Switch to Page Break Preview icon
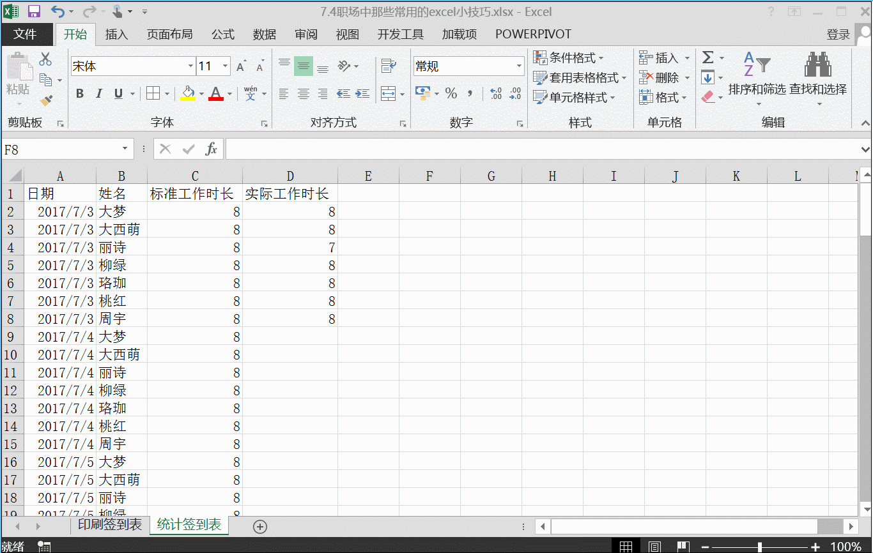This screenshot has width=873, height=553. tap(683, 547)
